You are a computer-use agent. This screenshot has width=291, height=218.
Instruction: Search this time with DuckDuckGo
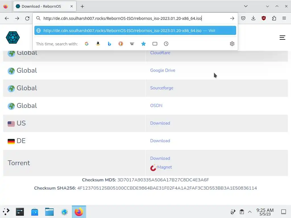tap(120, 44)
